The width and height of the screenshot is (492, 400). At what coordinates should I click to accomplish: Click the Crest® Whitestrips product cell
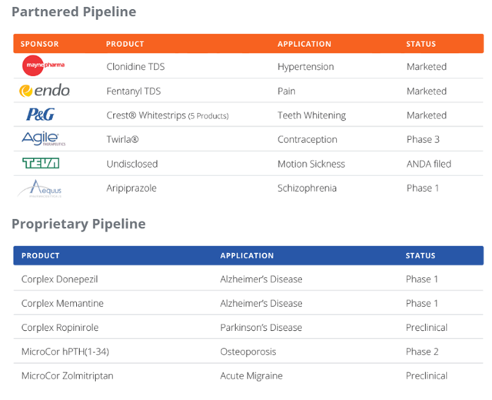pos(168,115)
